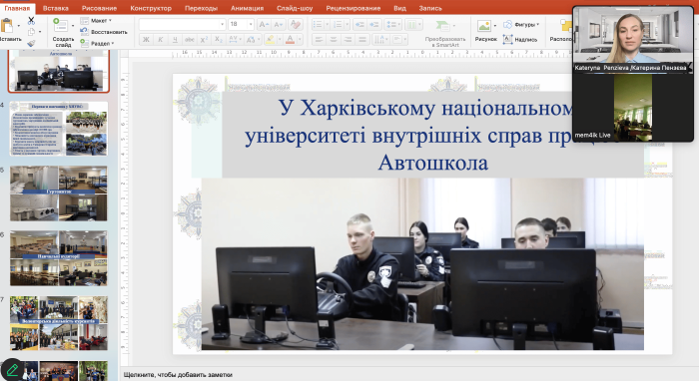Decrease font size with the A down icon

click(x=279, y=25)
